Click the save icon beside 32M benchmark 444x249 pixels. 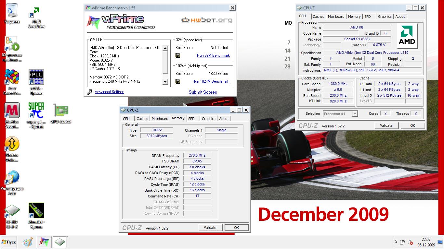click(x=178, y=55)
